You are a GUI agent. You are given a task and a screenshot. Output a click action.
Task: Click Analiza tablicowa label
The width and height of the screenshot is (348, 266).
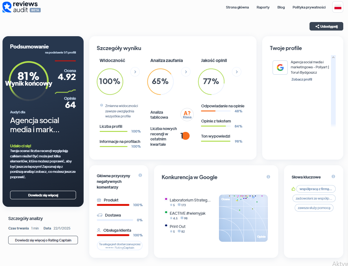tap(159, 115)
